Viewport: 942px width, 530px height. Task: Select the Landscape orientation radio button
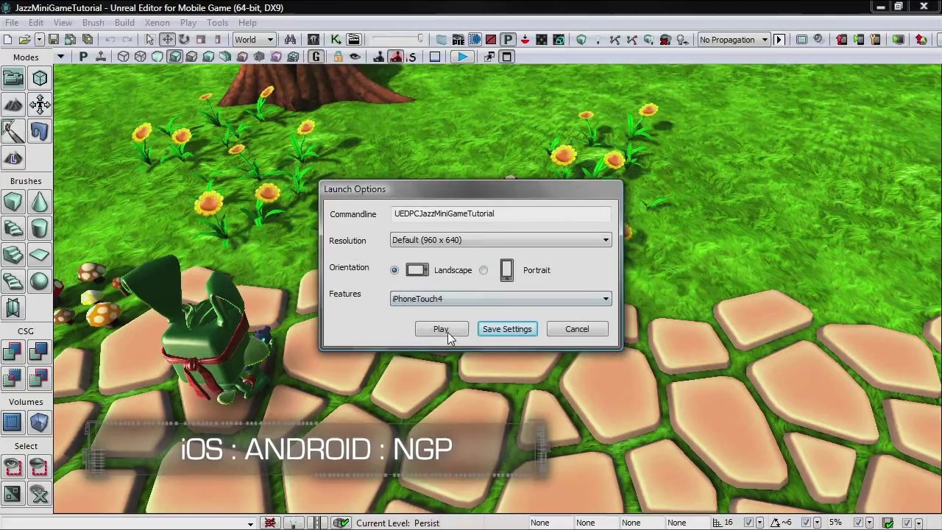(x=394, y=270)
